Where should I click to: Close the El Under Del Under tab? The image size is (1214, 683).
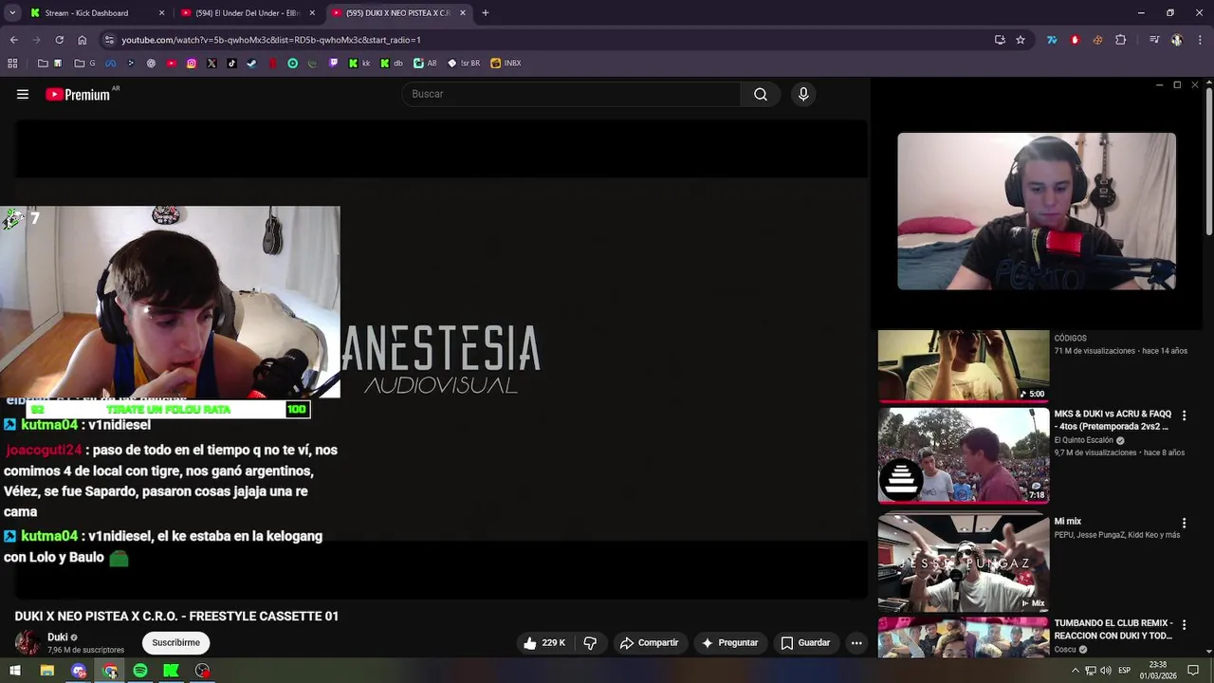(312, 13)
